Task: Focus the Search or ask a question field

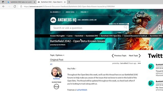Action: (x=89, y=28)
